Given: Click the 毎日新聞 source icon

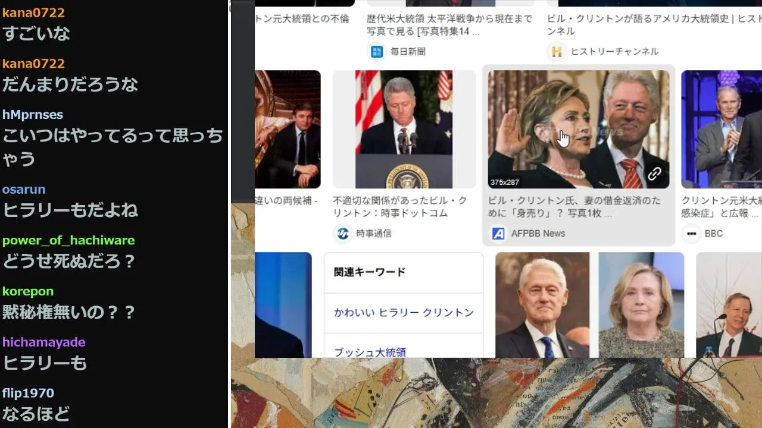Looking at the screenshot, I should (x=376, y=52).
